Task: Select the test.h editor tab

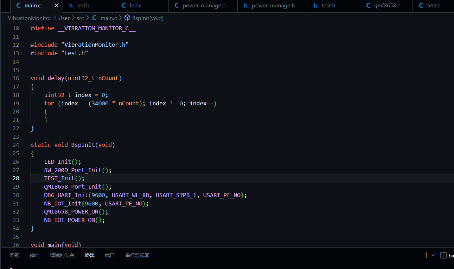Action: click(333, 6)
